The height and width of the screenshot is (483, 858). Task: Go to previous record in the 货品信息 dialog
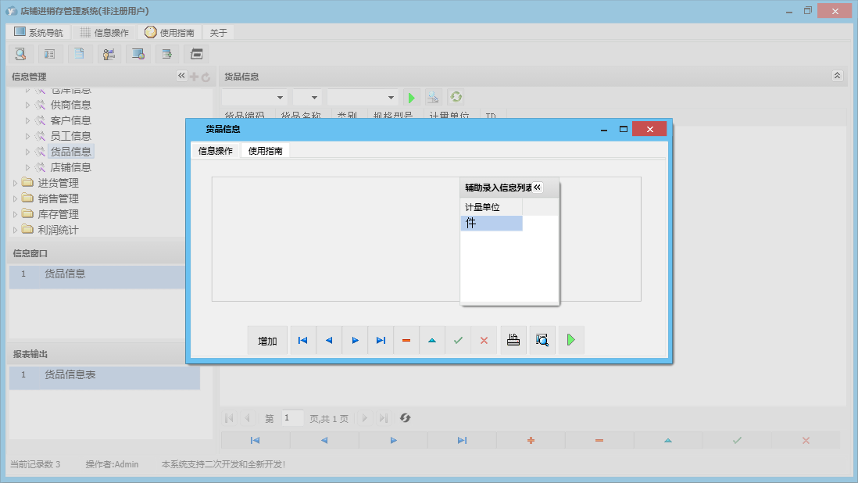pyautogui.click(x=329, y=341)
